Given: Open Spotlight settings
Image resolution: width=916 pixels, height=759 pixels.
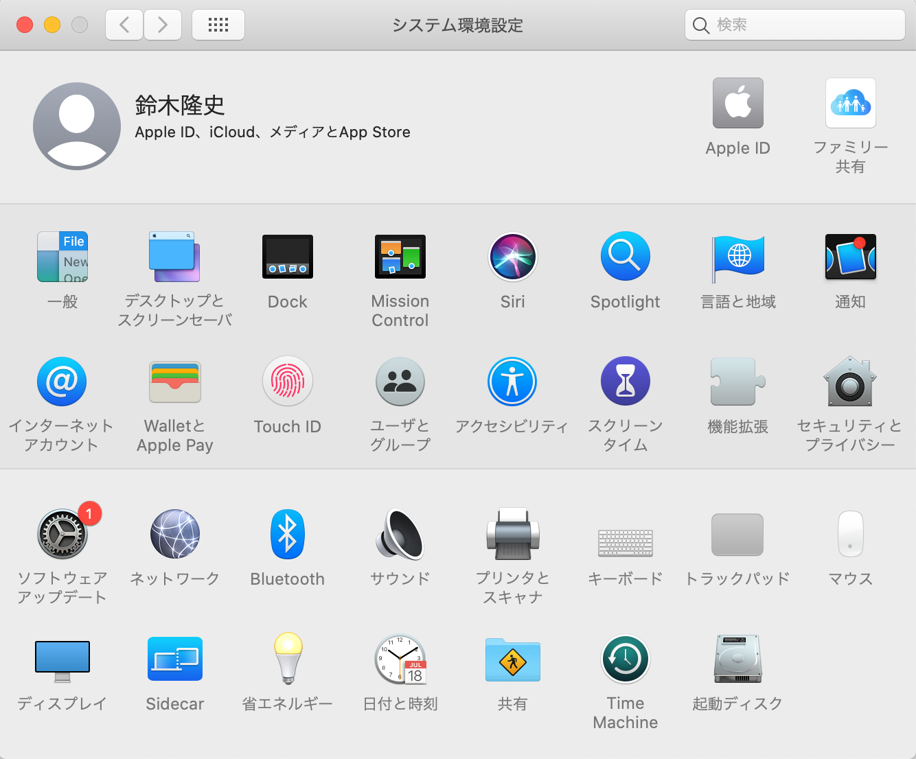Looking at the screenshot, I should (625, 257).
